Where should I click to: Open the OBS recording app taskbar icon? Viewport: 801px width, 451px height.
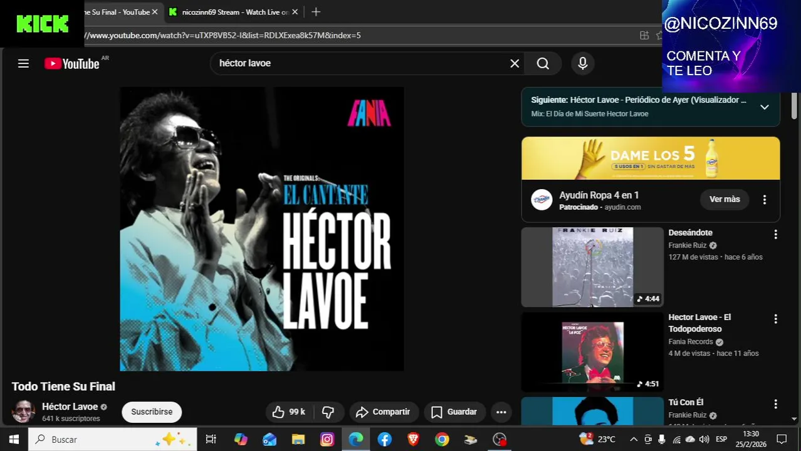point(500,439)
